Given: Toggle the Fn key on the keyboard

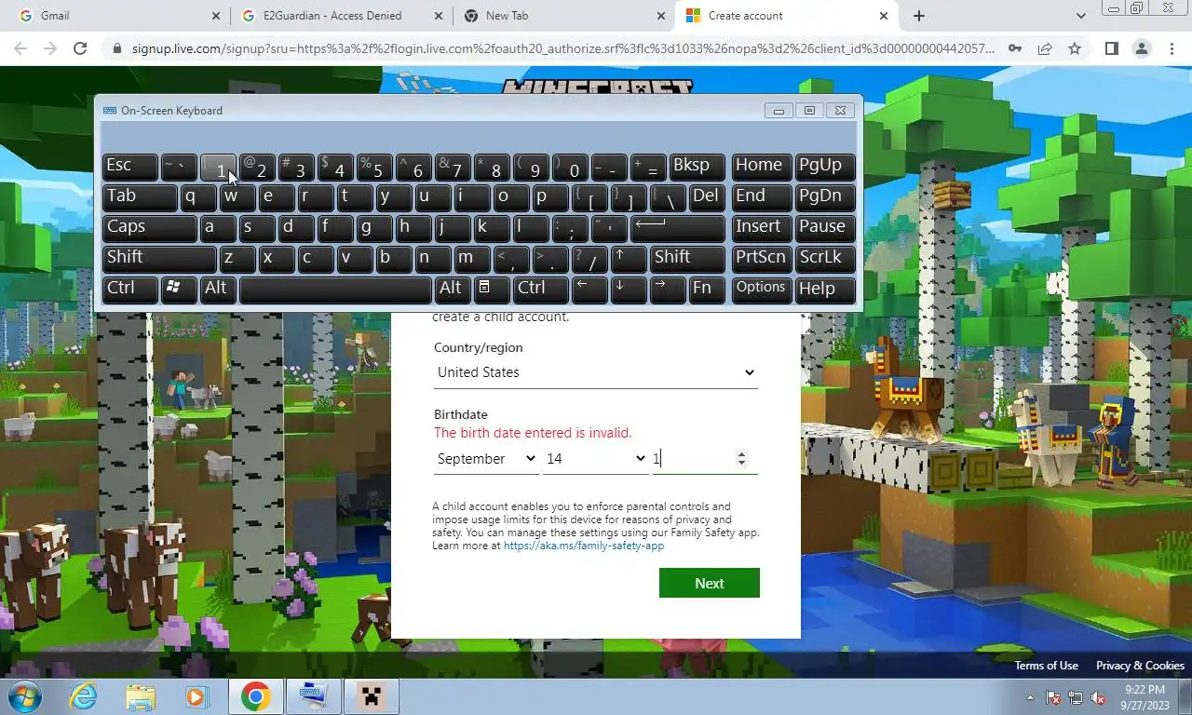Looking at the screenshot, I should [x=707, y=290].
